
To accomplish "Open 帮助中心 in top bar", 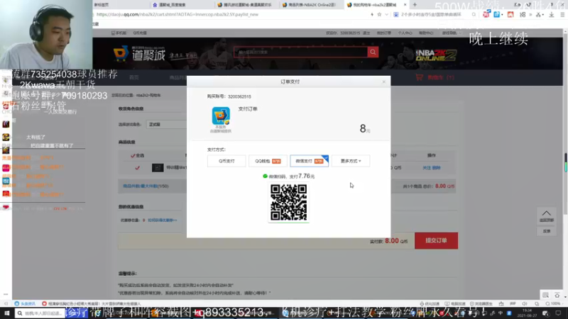I will pos(426,33).
